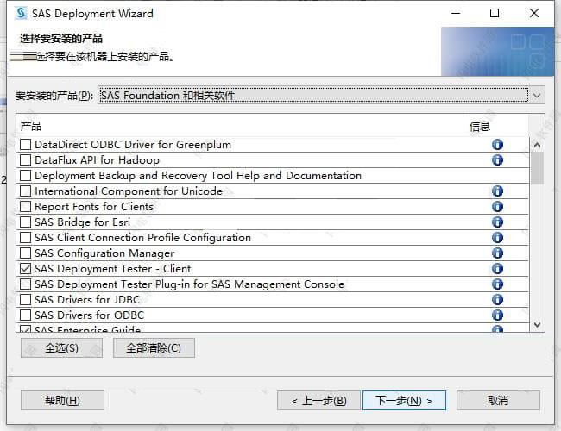Viewport: 561px width, 431px height.
Task: Open info for SAS Deployment Tester Plug-in
Action: click(497, 284)
